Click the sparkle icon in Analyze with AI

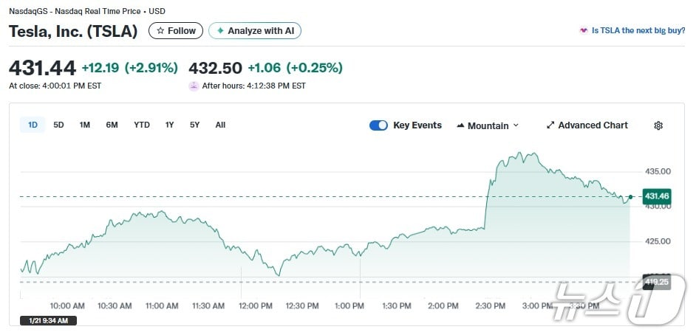click(220, 31)
